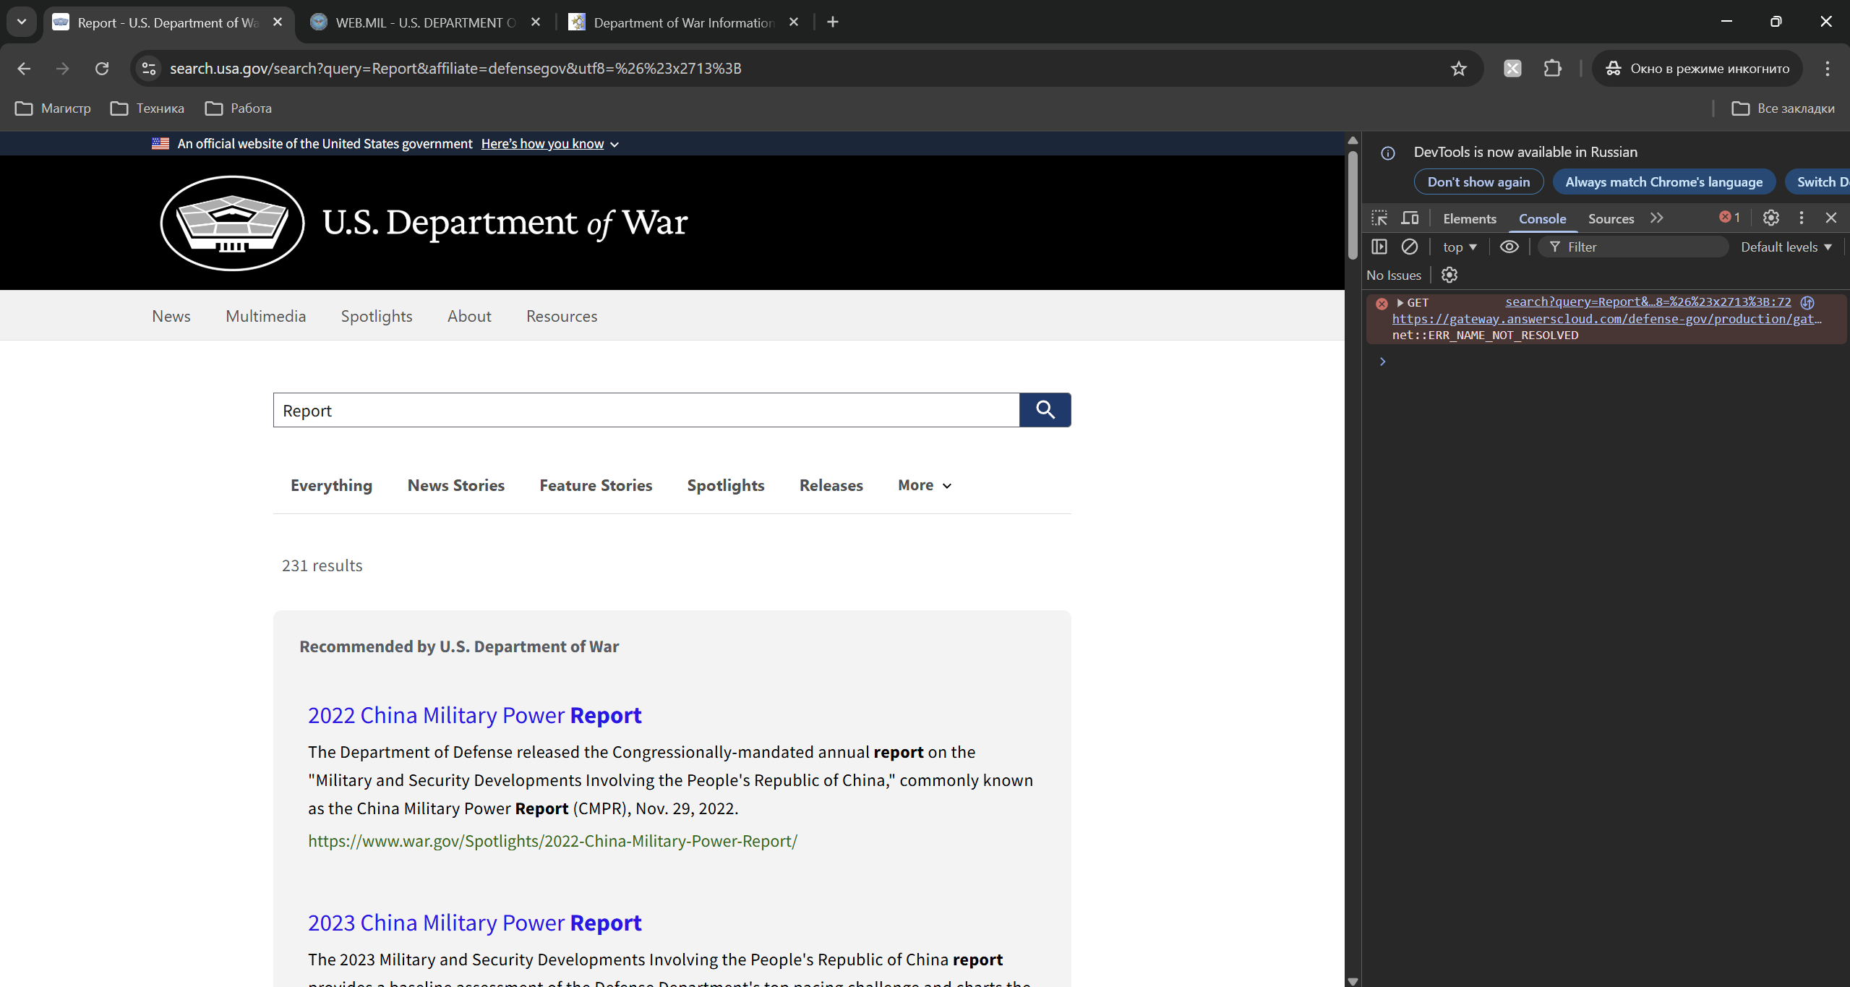Bookmark this page with star icon
The width and height of the screenshot is (1850, 987).
click(1458, 68)
